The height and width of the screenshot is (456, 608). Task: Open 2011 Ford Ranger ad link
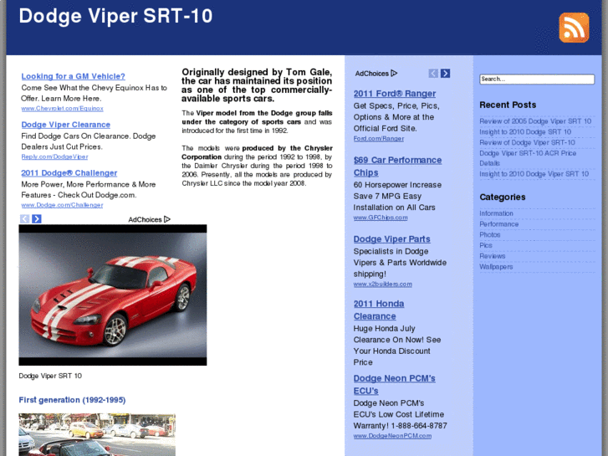pyautogui.click(x=395, y=94)
